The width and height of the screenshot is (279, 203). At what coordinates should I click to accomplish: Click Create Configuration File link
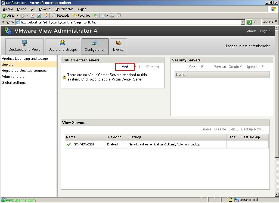click(x=248, y=67)
